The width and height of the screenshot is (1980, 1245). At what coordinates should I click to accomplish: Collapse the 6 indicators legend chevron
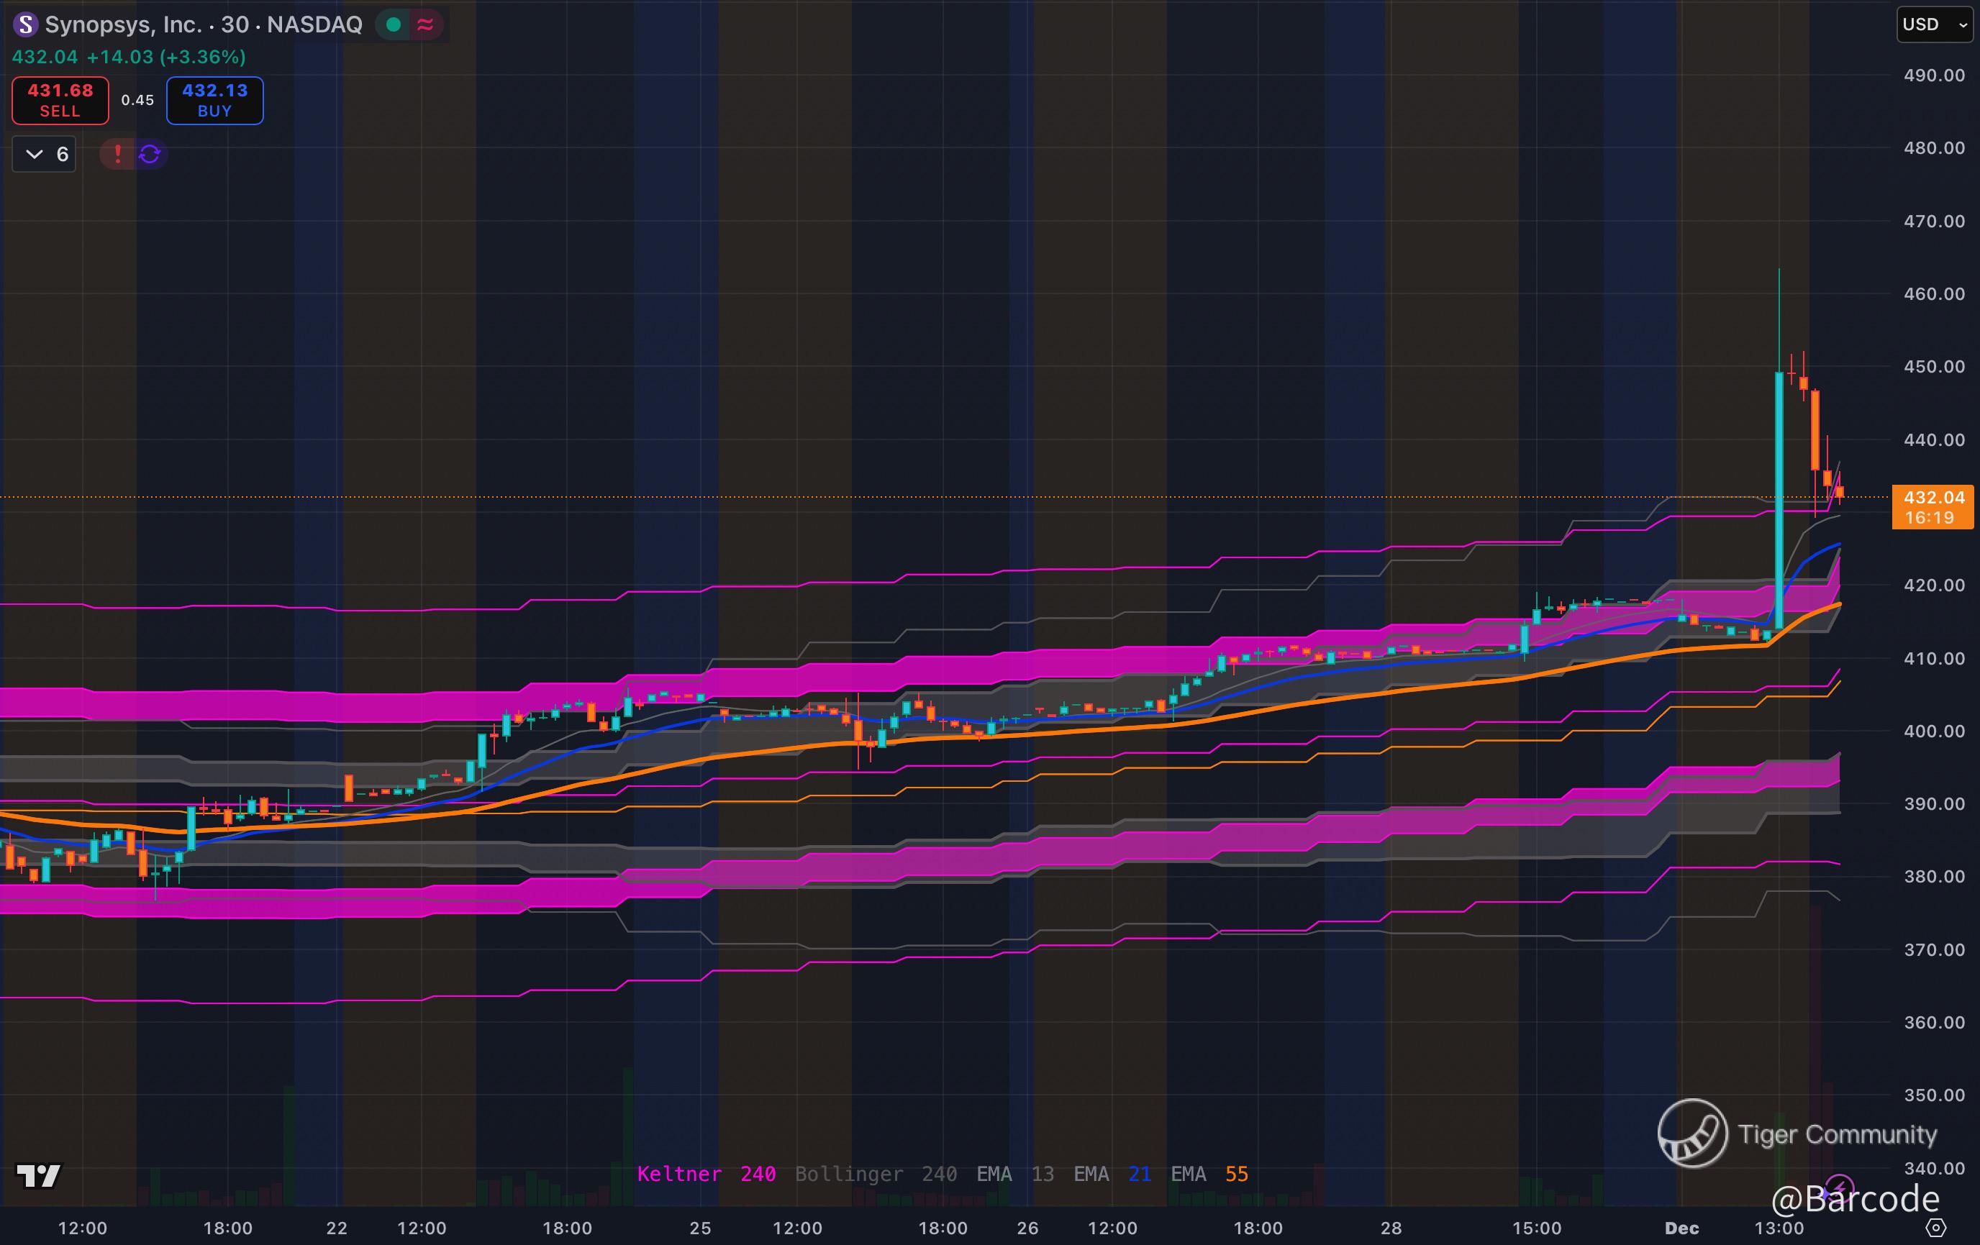(35, 154)
